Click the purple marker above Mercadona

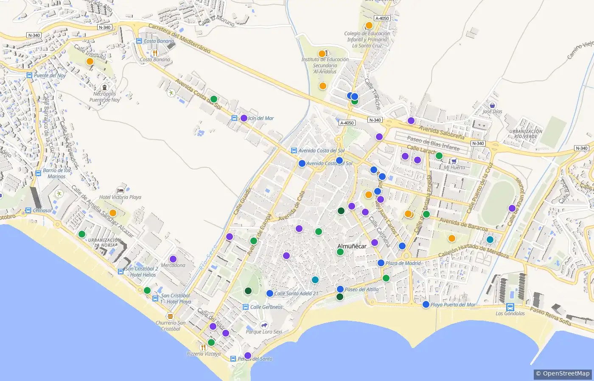[x=173, y=259]
